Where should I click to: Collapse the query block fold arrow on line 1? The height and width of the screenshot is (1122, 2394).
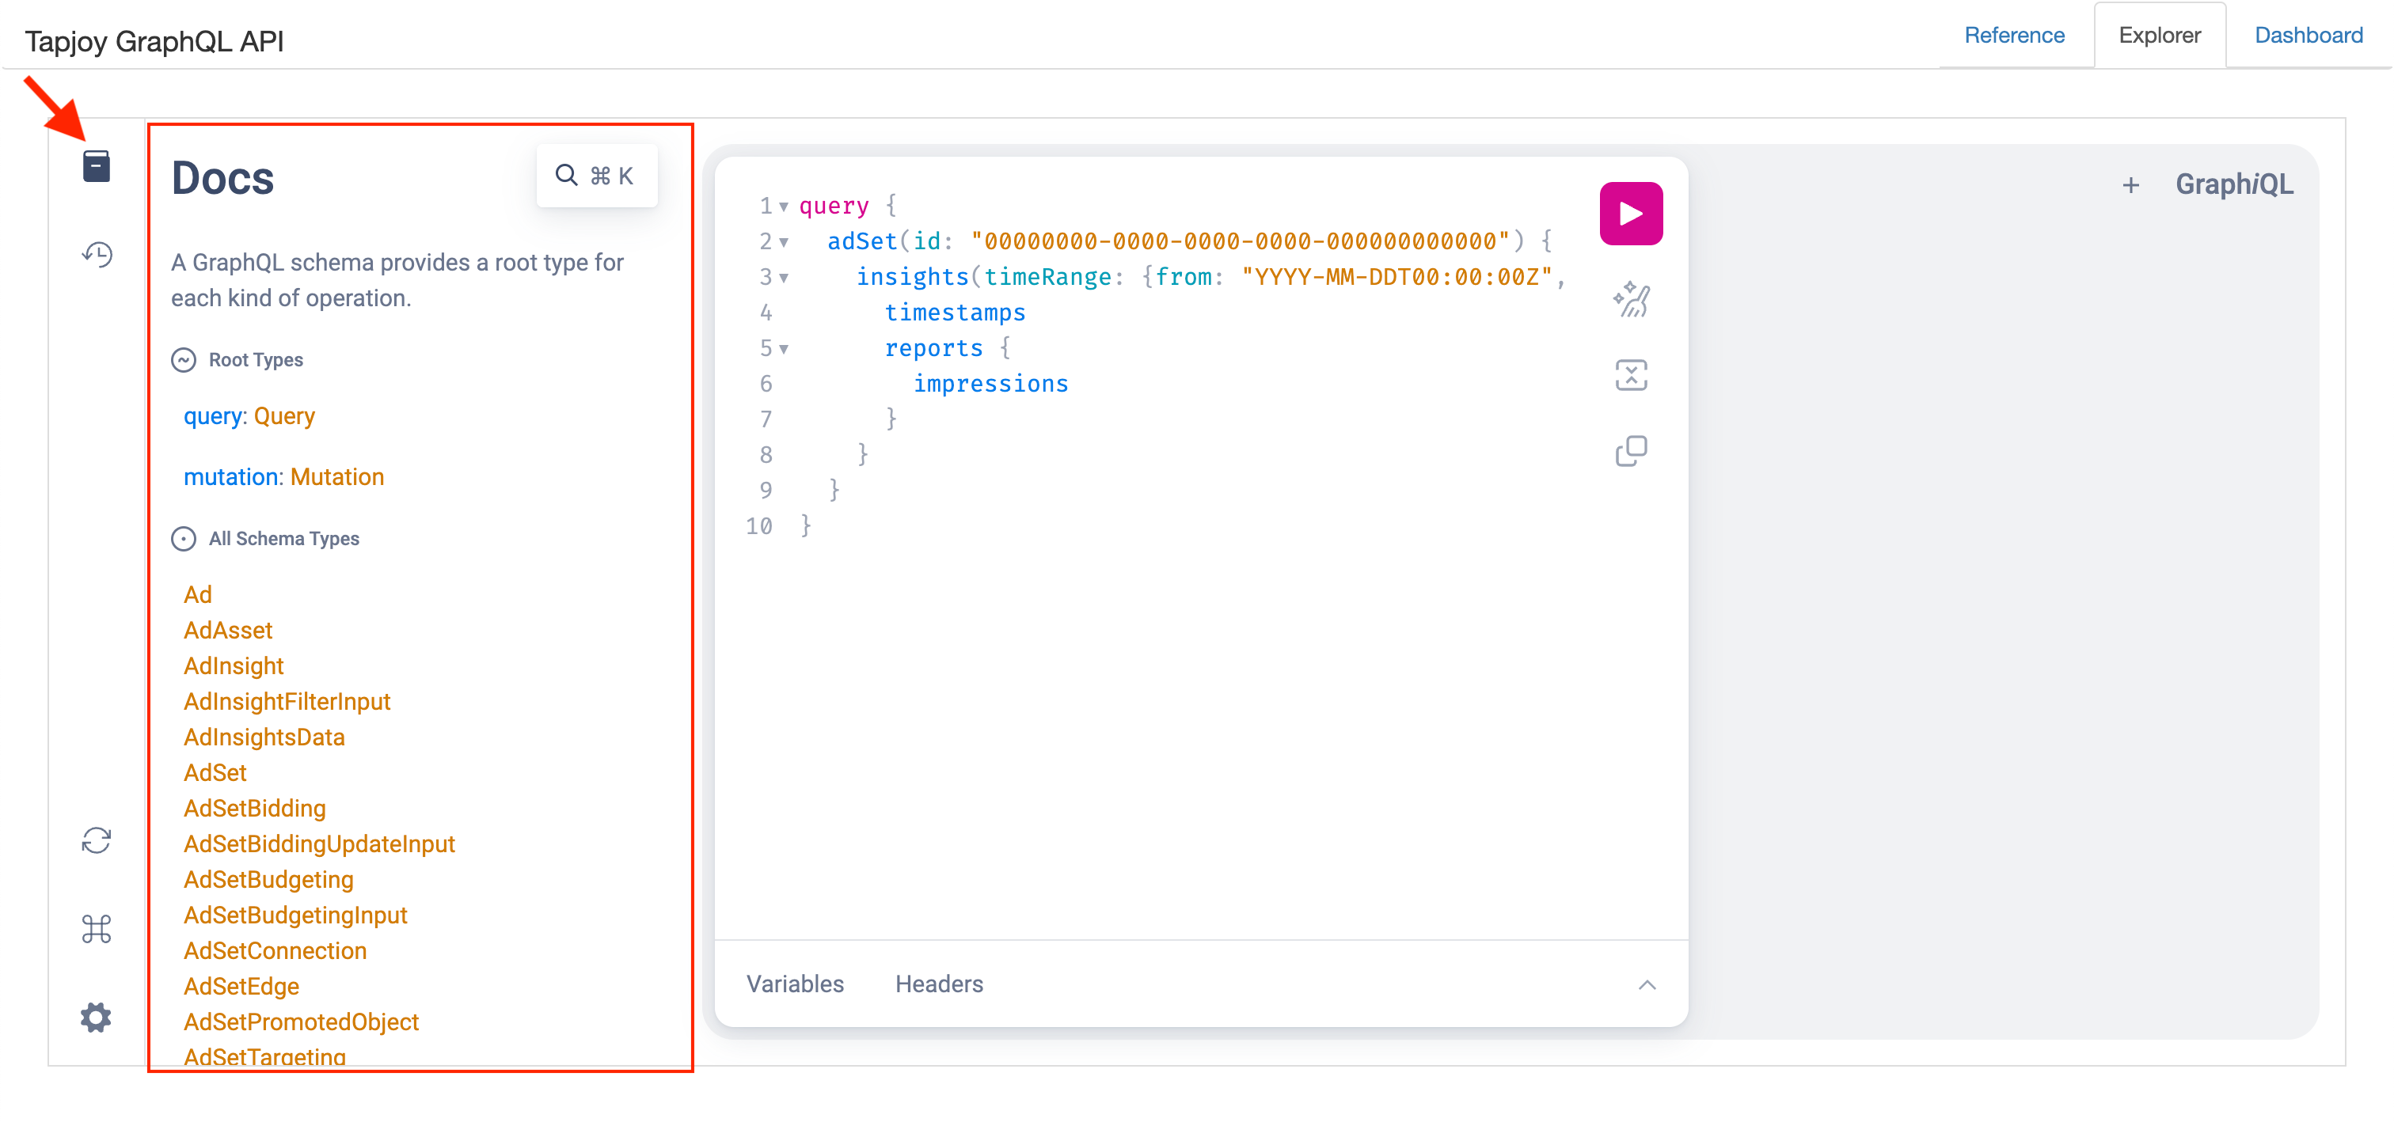pos(784,207)
